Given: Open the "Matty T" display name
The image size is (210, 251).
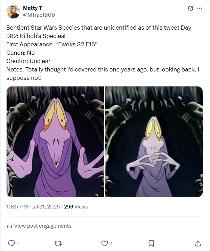Looking at the screenshot, I should coord(32,8).
